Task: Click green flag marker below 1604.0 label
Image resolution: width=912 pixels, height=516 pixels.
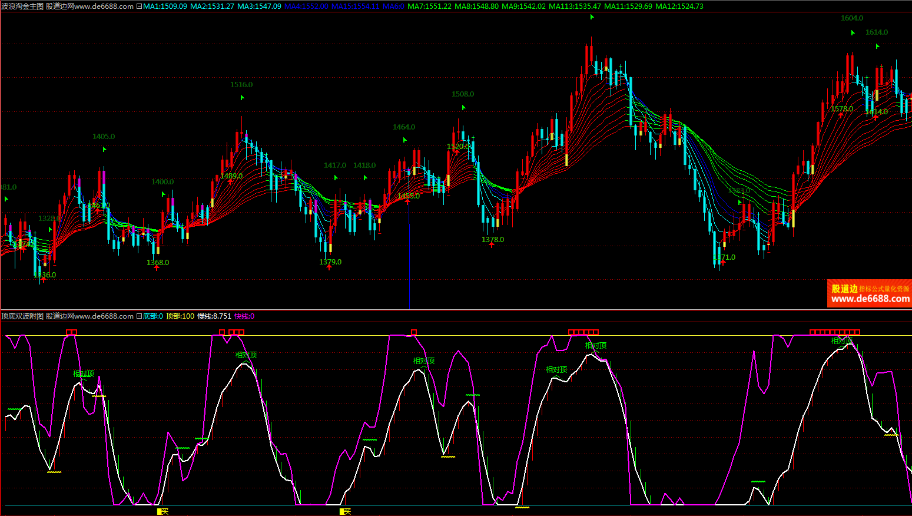Action: tap(853, 33)
